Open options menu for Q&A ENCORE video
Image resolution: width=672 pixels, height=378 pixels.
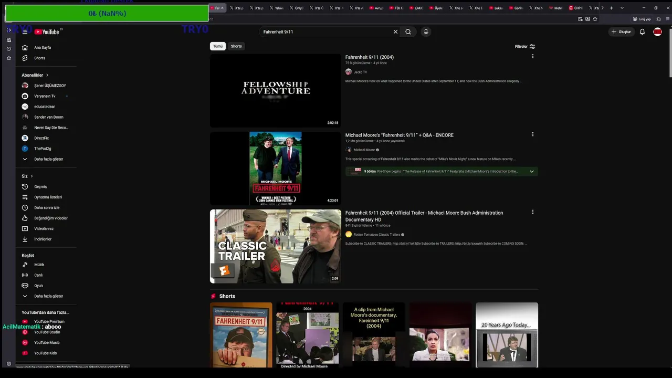coord(532,134)
